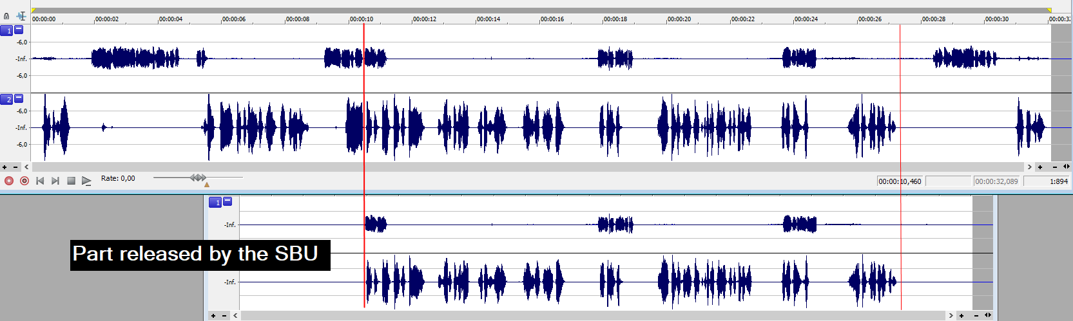Image resolution: width=1073 pixels, height=321 pixels.
Task: Select channel 2 button in top window
Action: [6, 99]
